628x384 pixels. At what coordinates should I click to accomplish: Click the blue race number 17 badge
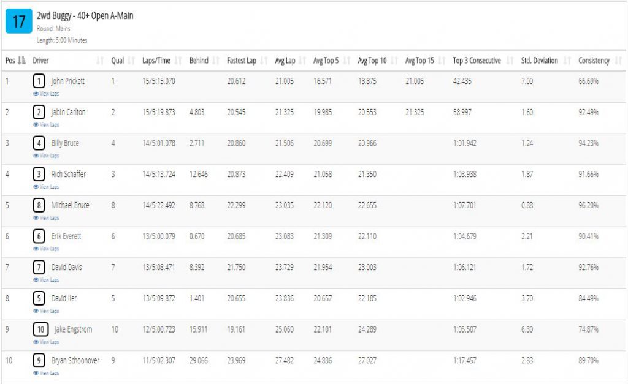pos(19,21)
